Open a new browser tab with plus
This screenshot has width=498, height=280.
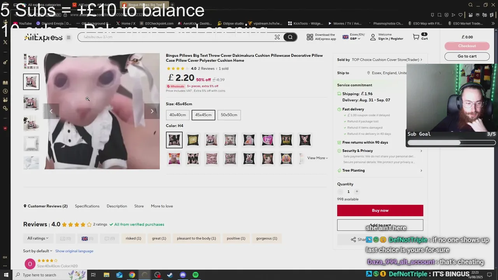[x=172, y=5]
